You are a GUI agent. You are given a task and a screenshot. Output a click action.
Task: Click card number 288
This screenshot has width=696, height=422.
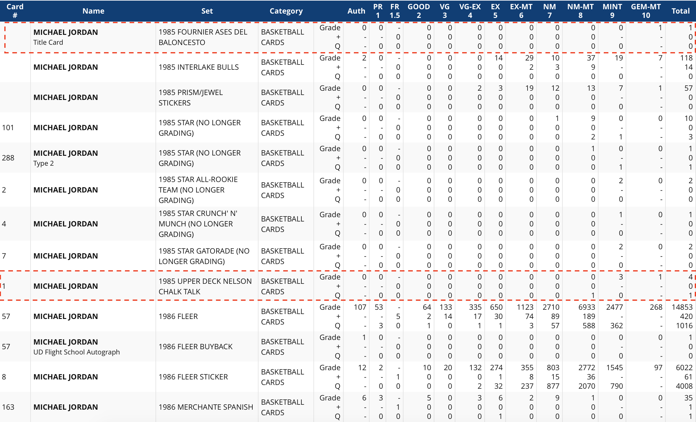8,158
